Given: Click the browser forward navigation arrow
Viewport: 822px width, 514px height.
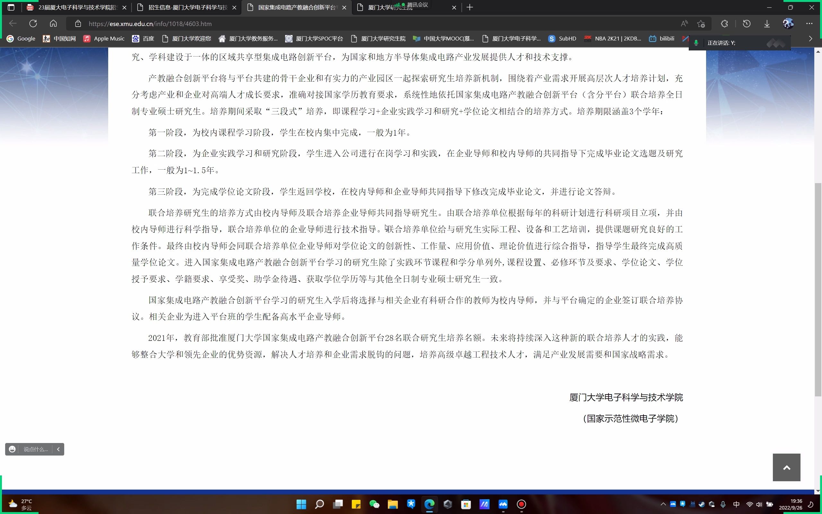Looking at the screenshot, I should (23, 24).
